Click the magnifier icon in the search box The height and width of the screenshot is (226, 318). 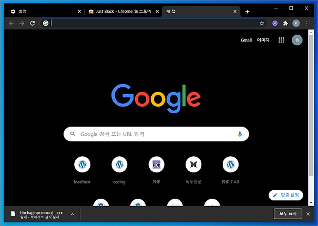(73, 134)
